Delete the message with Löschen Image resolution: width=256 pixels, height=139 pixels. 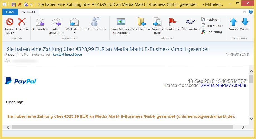[x=22, y=24]
